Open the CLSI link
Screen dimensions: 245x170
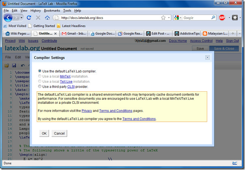[x=71, y=86]
